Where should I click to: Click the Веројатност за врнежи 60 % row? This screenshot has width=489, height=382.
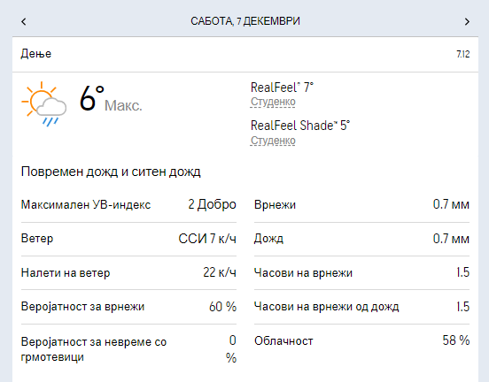click(x=128, y=307)
